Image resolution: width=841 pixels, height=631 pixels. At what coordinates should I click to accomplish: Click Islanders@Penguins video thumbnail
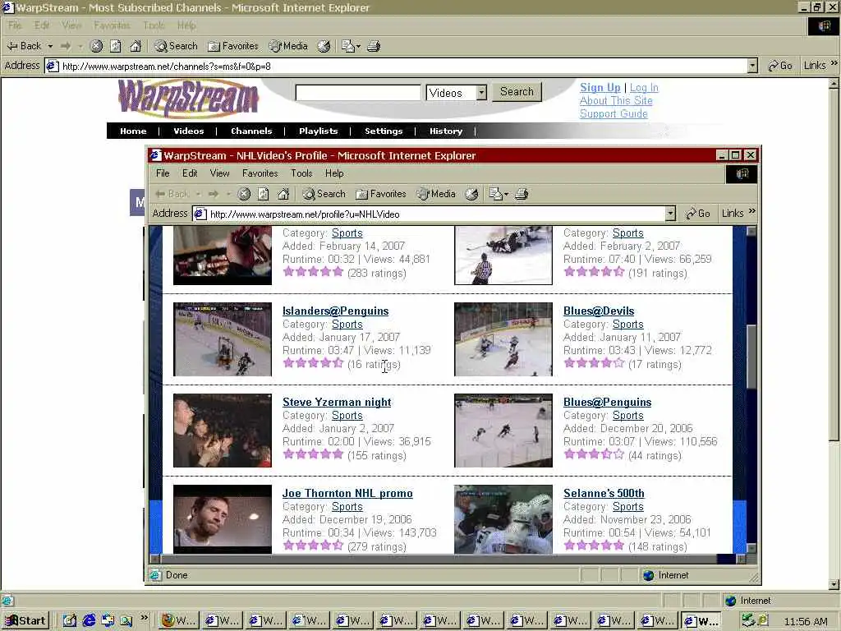coord(222,339)
